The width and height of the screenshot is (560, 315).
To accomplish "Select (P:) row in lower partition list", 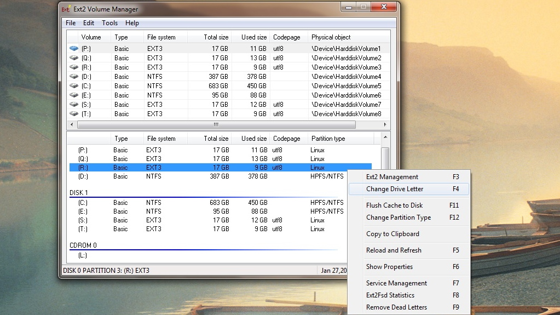I will 221,150.
